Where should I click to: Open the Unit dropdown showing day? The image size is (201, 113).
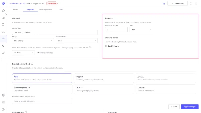pyautogui.click(x=141, y=30)
